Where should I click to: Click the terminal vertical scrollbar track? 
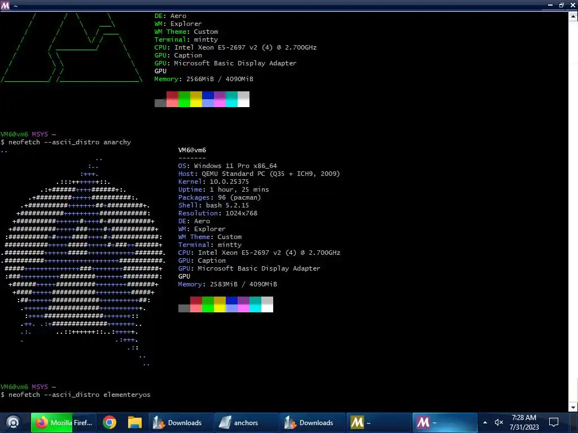click(x=573, y=212)
